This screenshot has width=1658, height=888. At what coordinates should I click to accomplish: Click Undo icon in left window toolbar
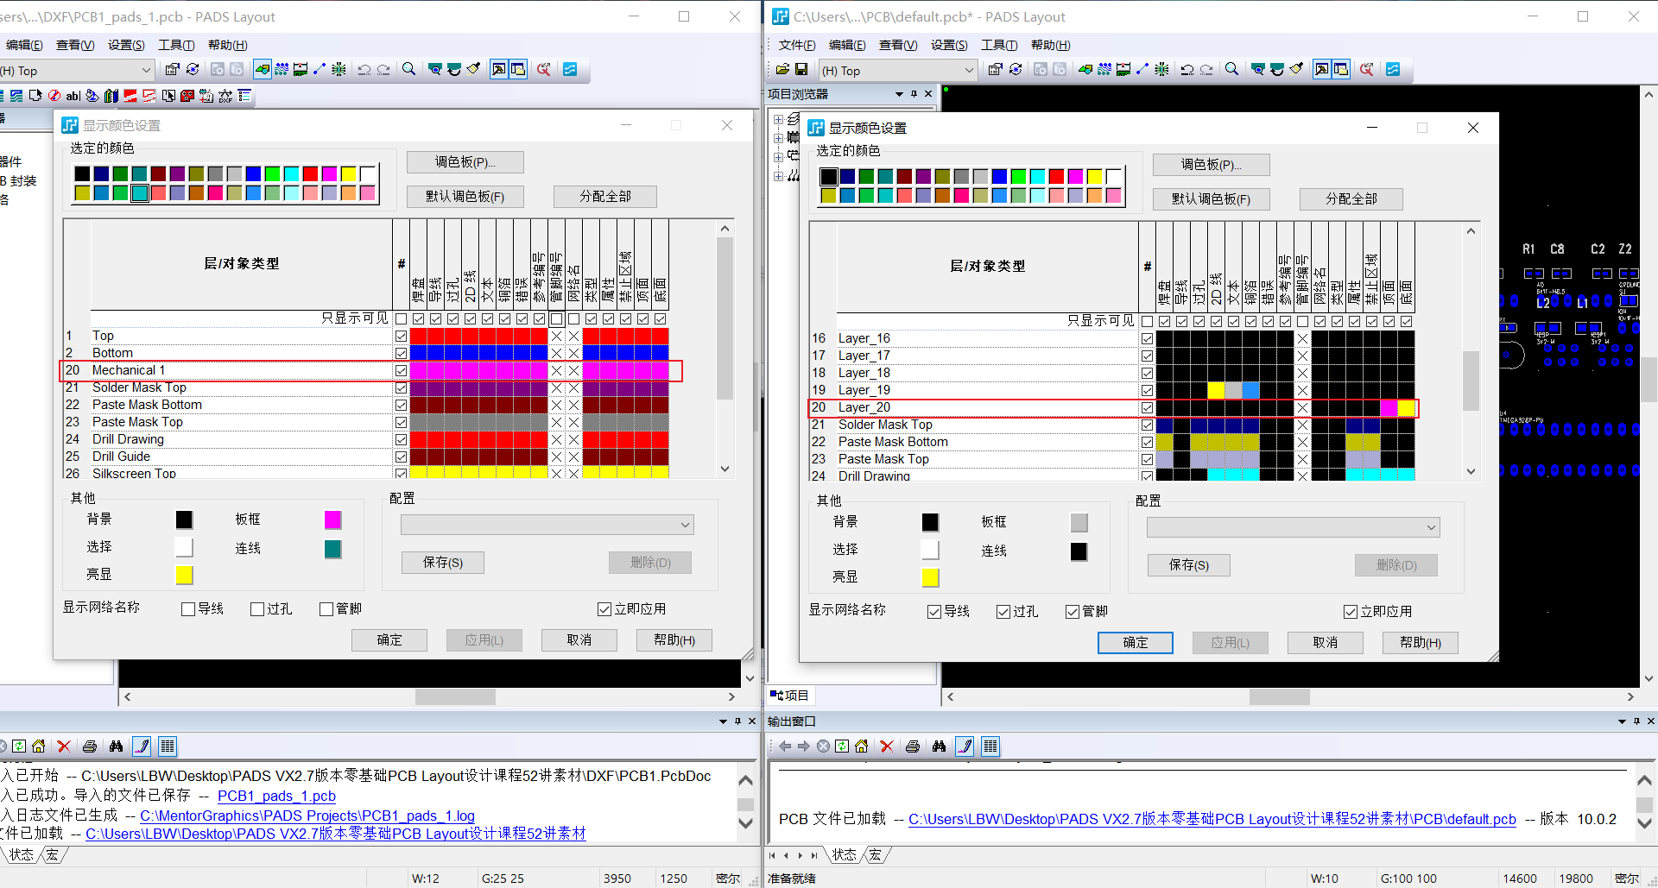pyautogui.click(x=364, y=70)
